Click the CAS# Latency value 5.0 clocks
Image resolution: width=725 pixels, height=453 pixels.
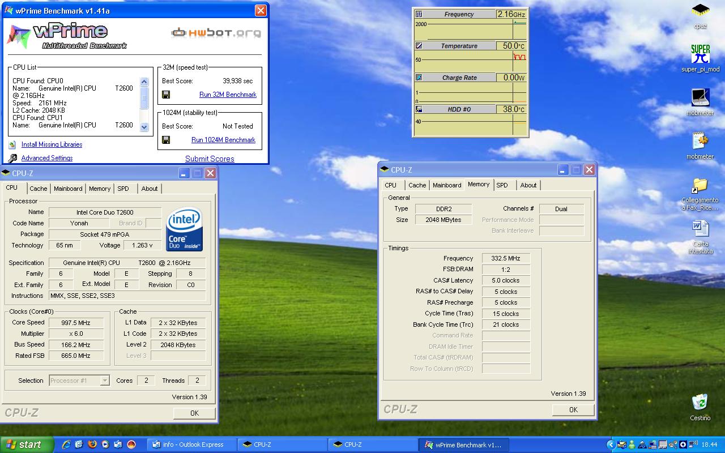pos(506,280)
